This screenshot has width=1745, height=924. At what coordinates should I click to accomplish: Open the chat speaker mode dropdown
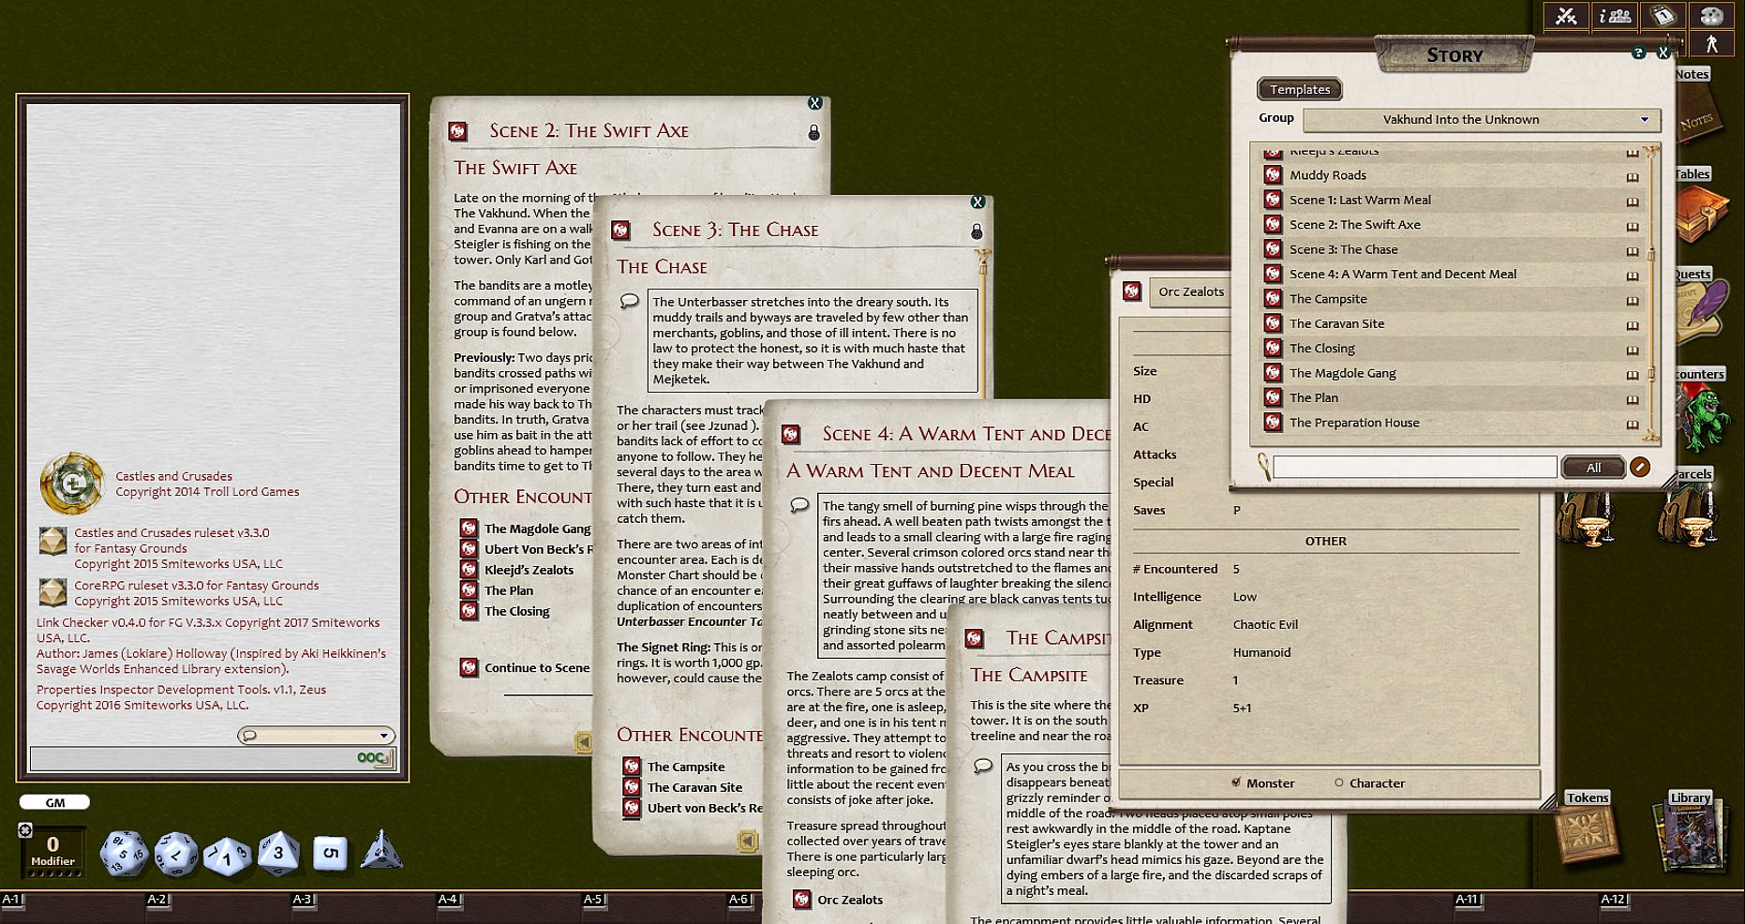coord(316,736)
